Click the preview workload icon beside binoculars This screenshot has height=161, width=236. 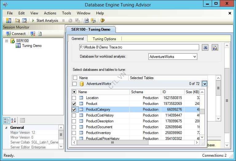(215, 48)
